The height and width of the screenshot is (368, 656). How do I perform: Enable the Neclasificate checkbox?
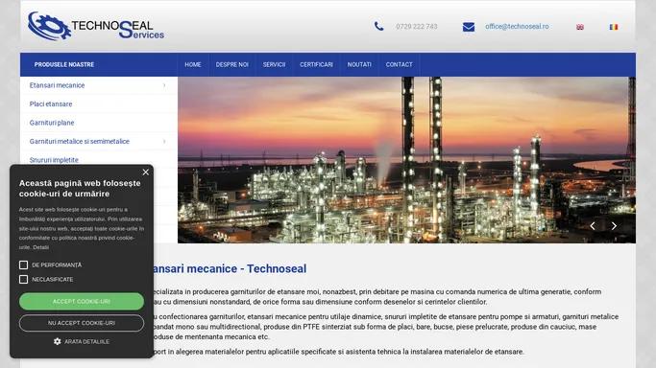(x=23, y=279)
